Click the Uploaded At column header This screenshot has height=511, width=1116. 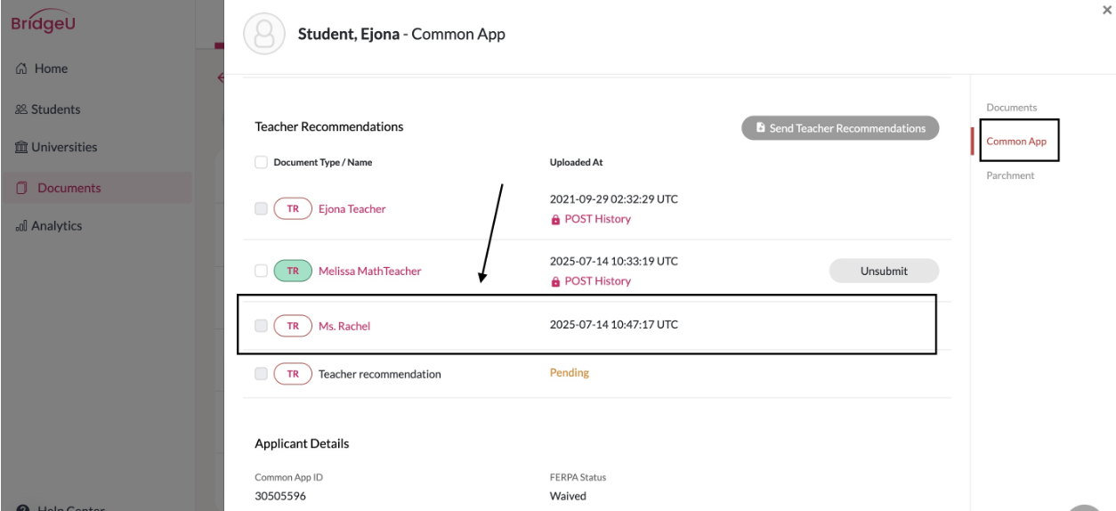pos(576,162)
